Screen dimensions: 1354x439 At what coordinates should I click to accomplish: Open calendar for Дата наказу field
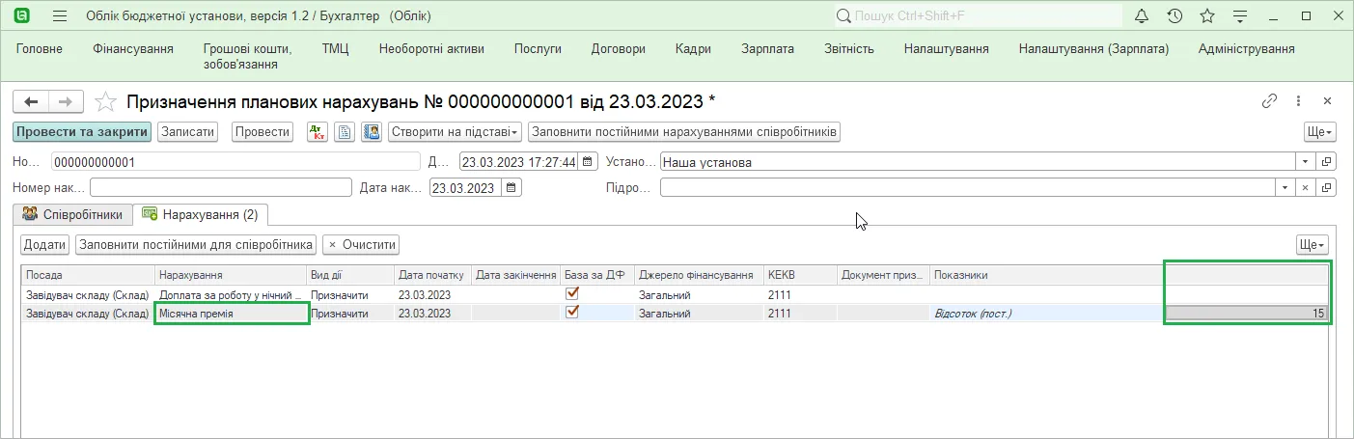tap(511, 188)
